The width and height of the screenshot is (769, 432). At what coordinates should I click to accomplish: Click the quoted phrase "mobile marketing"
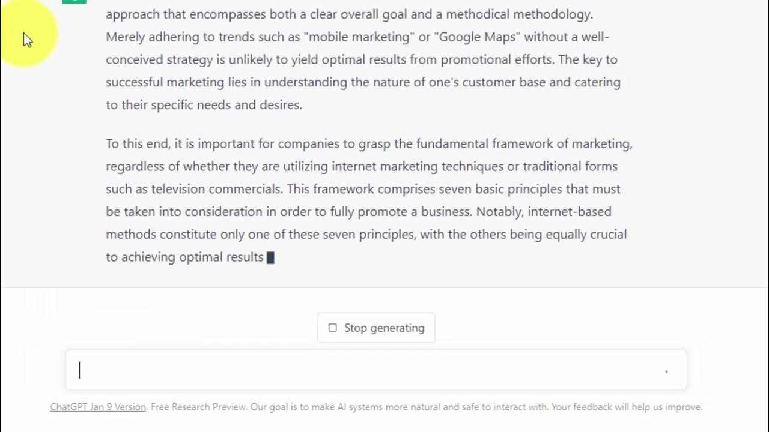coord(359,37)
